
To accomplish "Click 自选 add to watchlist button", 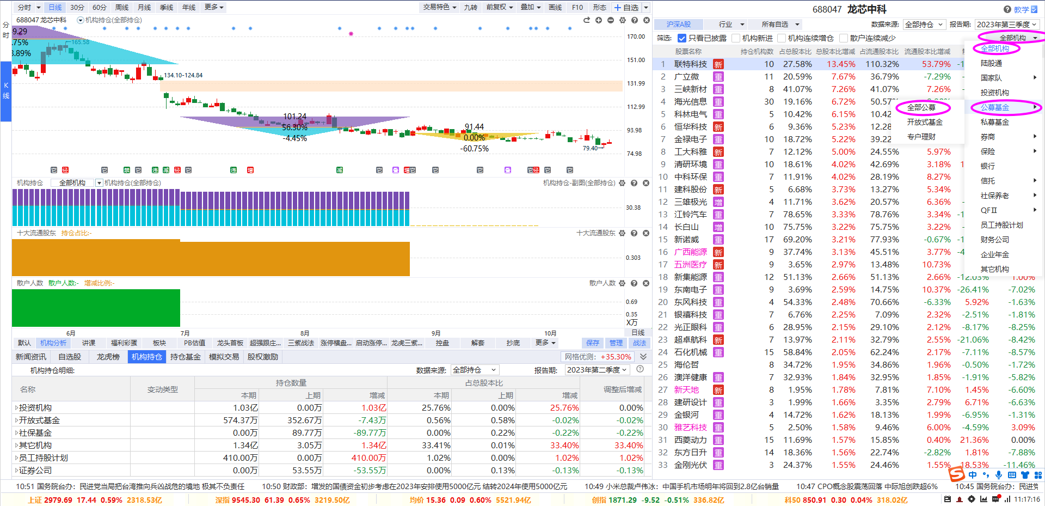I will 626,7.
